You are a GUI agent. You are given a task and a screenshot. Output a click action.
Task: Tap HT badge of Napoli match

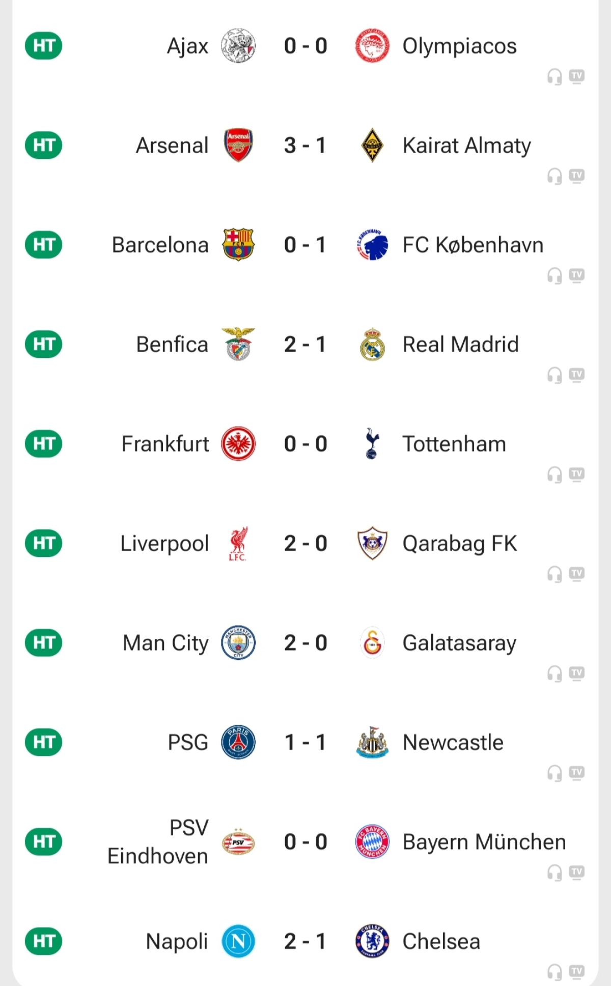(44, 941)
